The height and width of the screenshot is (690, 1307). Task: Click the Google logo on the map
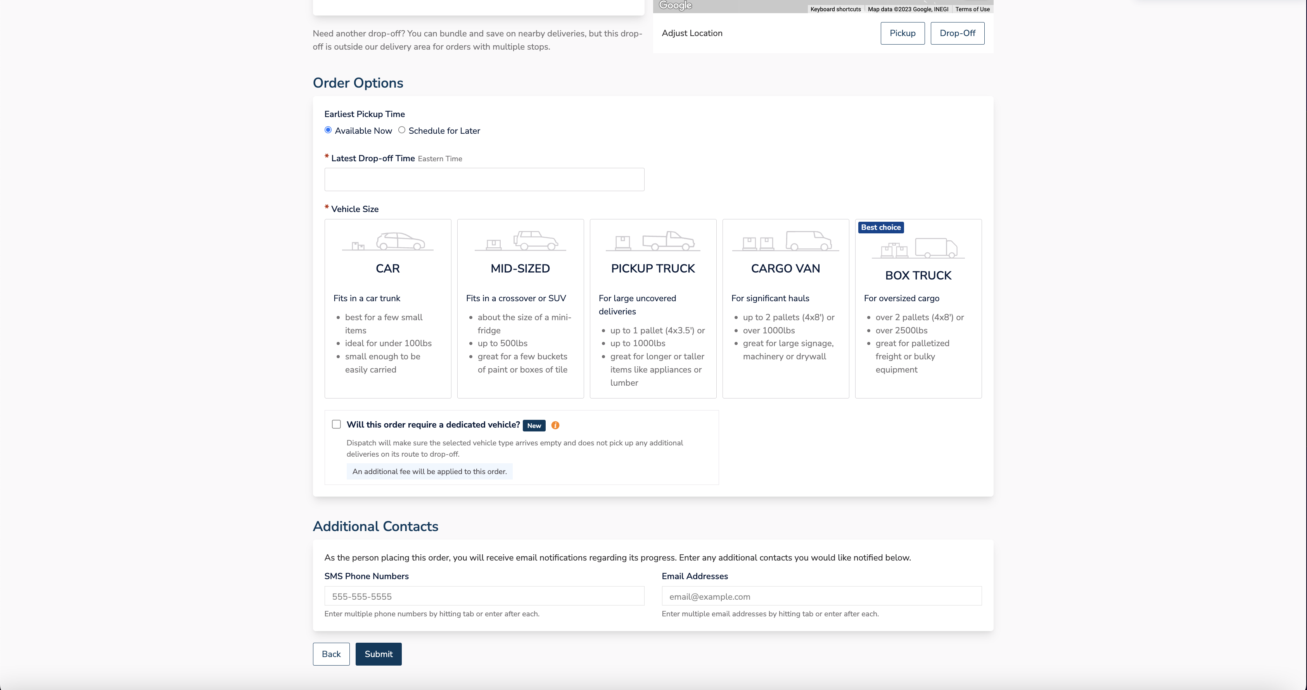[675, 5]
